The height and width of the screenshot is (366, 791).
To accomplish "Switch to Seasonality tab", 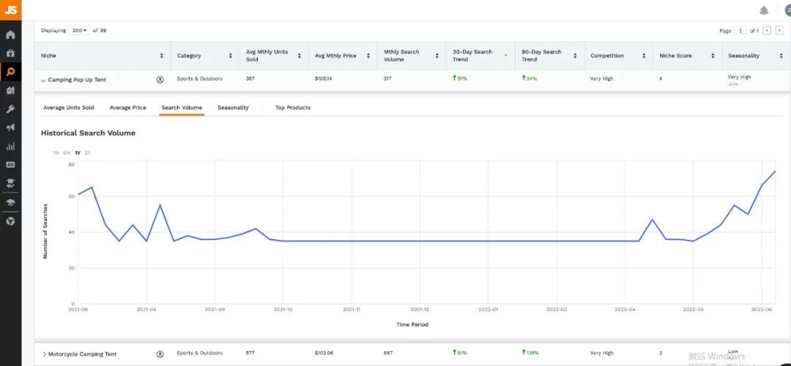I will point(233,108).
